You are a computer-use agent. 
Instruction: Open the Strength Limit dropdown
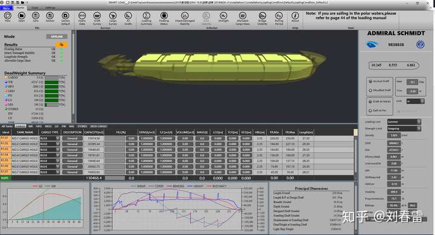click(x=404, y=129)
